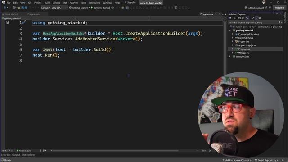Open the Edit menu
Screen dimensions: 288x162
(15, 3)
